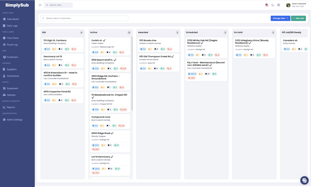Click the Admin Settings gear icon
The image size is (311, 187).
click(x=4, y=120)
